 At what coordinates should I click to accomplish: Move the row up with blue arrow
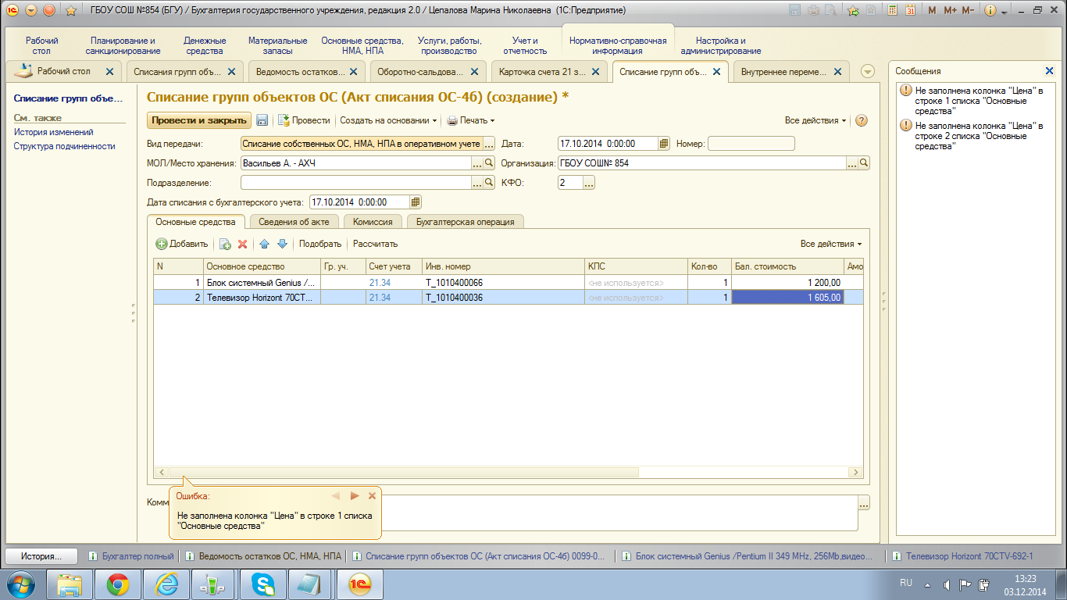pos(264,244)
